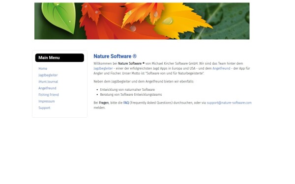Click the autumn leaves banner image
This screenshot has height=184, width=295.
pos(142,21)
